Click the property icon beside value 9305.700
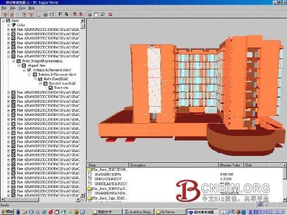The width and height of the screenshot is (287, 215). click(x=90, y=174)
